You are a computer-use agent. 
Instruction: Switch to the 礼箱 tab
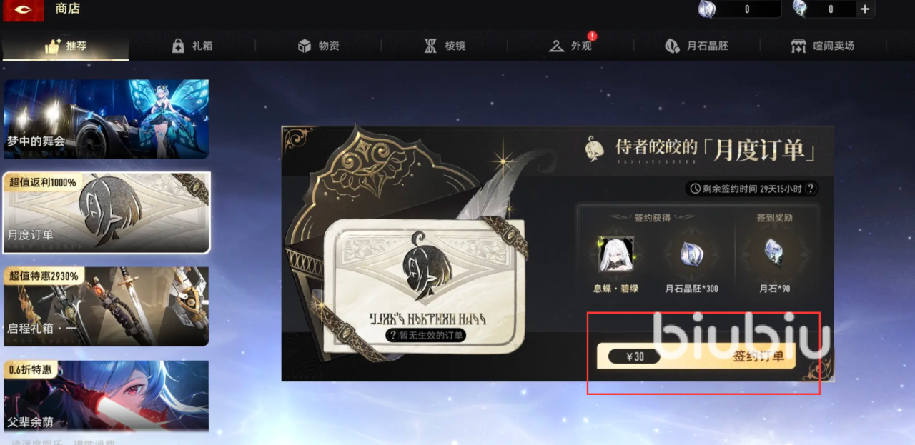point(192,46)
